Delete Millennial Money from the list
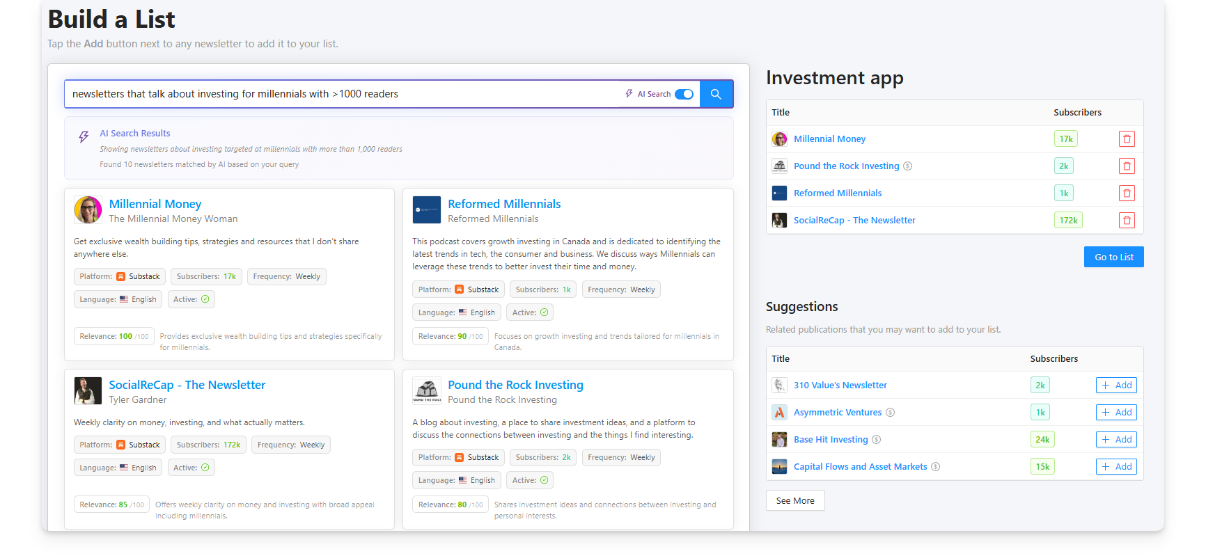Viewport: 1206px width, 556px height. coord(1127,139)
